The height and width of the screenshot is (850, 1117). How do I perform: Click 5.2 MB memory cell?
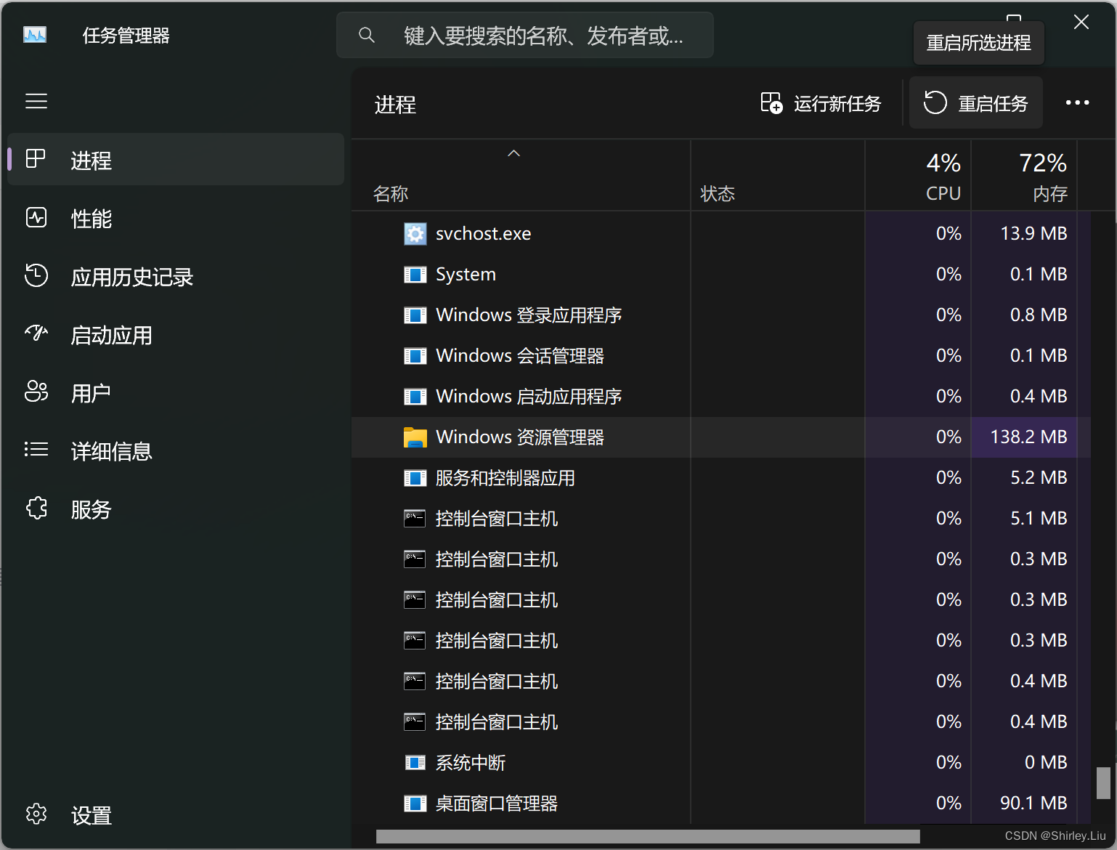point(1024,477)
